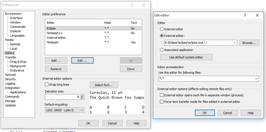
Task: Expand the file mask autoselection dropdown
Action: click(256, 79)
